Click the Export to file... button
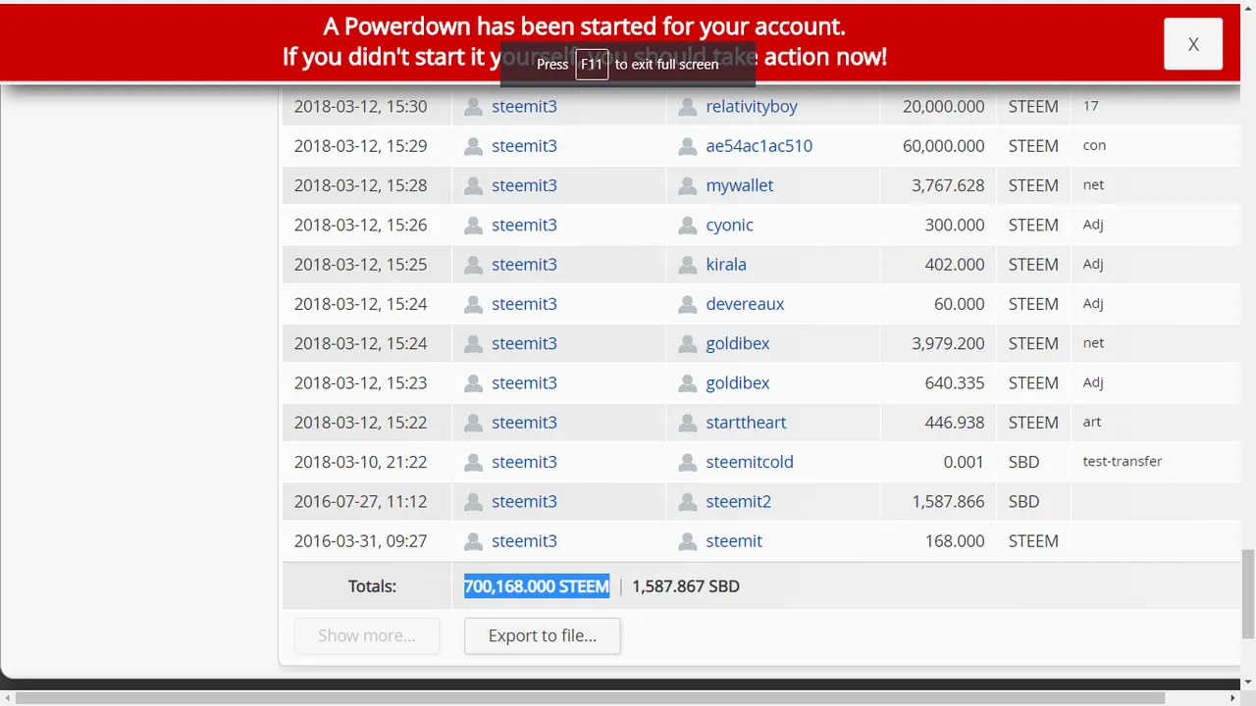The height and width of the screenshot is (706, 1256). point(543,635)
